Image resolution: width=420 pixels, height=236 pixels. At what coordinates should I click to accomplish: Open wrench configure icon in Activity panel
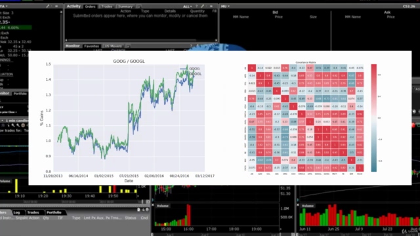pyautogui.click(x=203, y=6)
